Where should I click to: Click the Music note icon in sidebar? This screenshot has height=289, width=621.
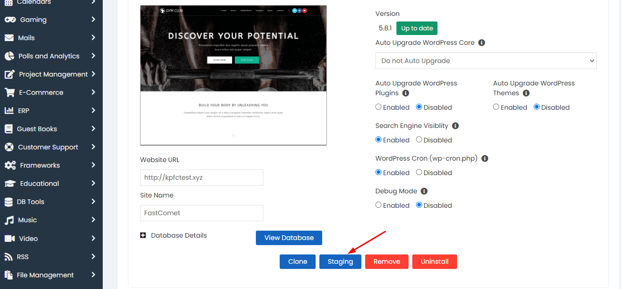coord(9,220)
